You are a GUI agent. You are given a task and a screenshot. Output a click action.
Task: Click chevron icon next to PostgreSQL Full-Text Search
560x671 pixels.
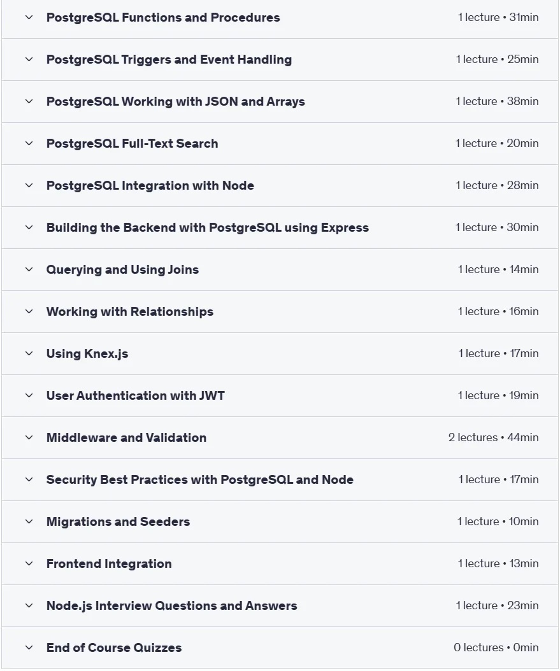tap(29, 143)
